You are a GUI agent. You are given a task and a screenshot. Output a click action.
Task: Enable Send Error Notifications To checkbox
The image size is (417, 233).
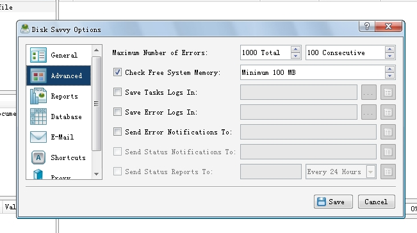117,131
